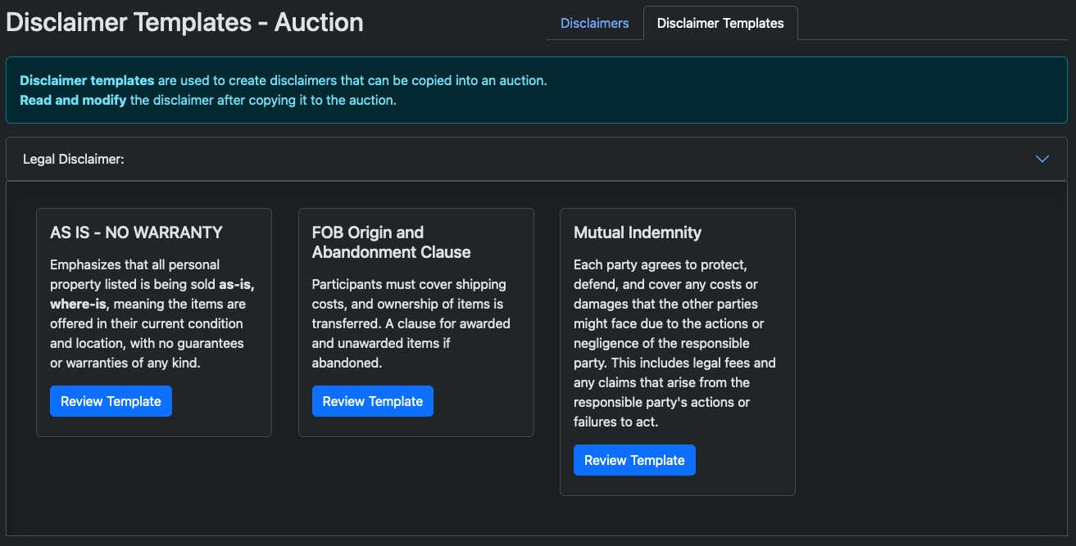
Task: Switch to the Disclaimers tab
Action: [594, 23]
